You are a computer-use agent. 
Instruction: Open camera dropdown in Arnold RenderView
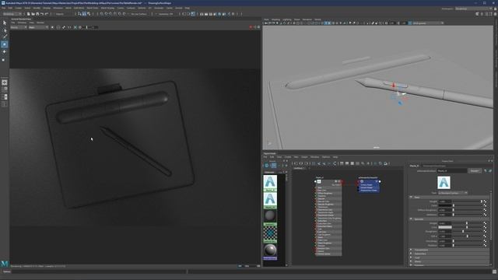pyautogui.click(x=38, y=27)
